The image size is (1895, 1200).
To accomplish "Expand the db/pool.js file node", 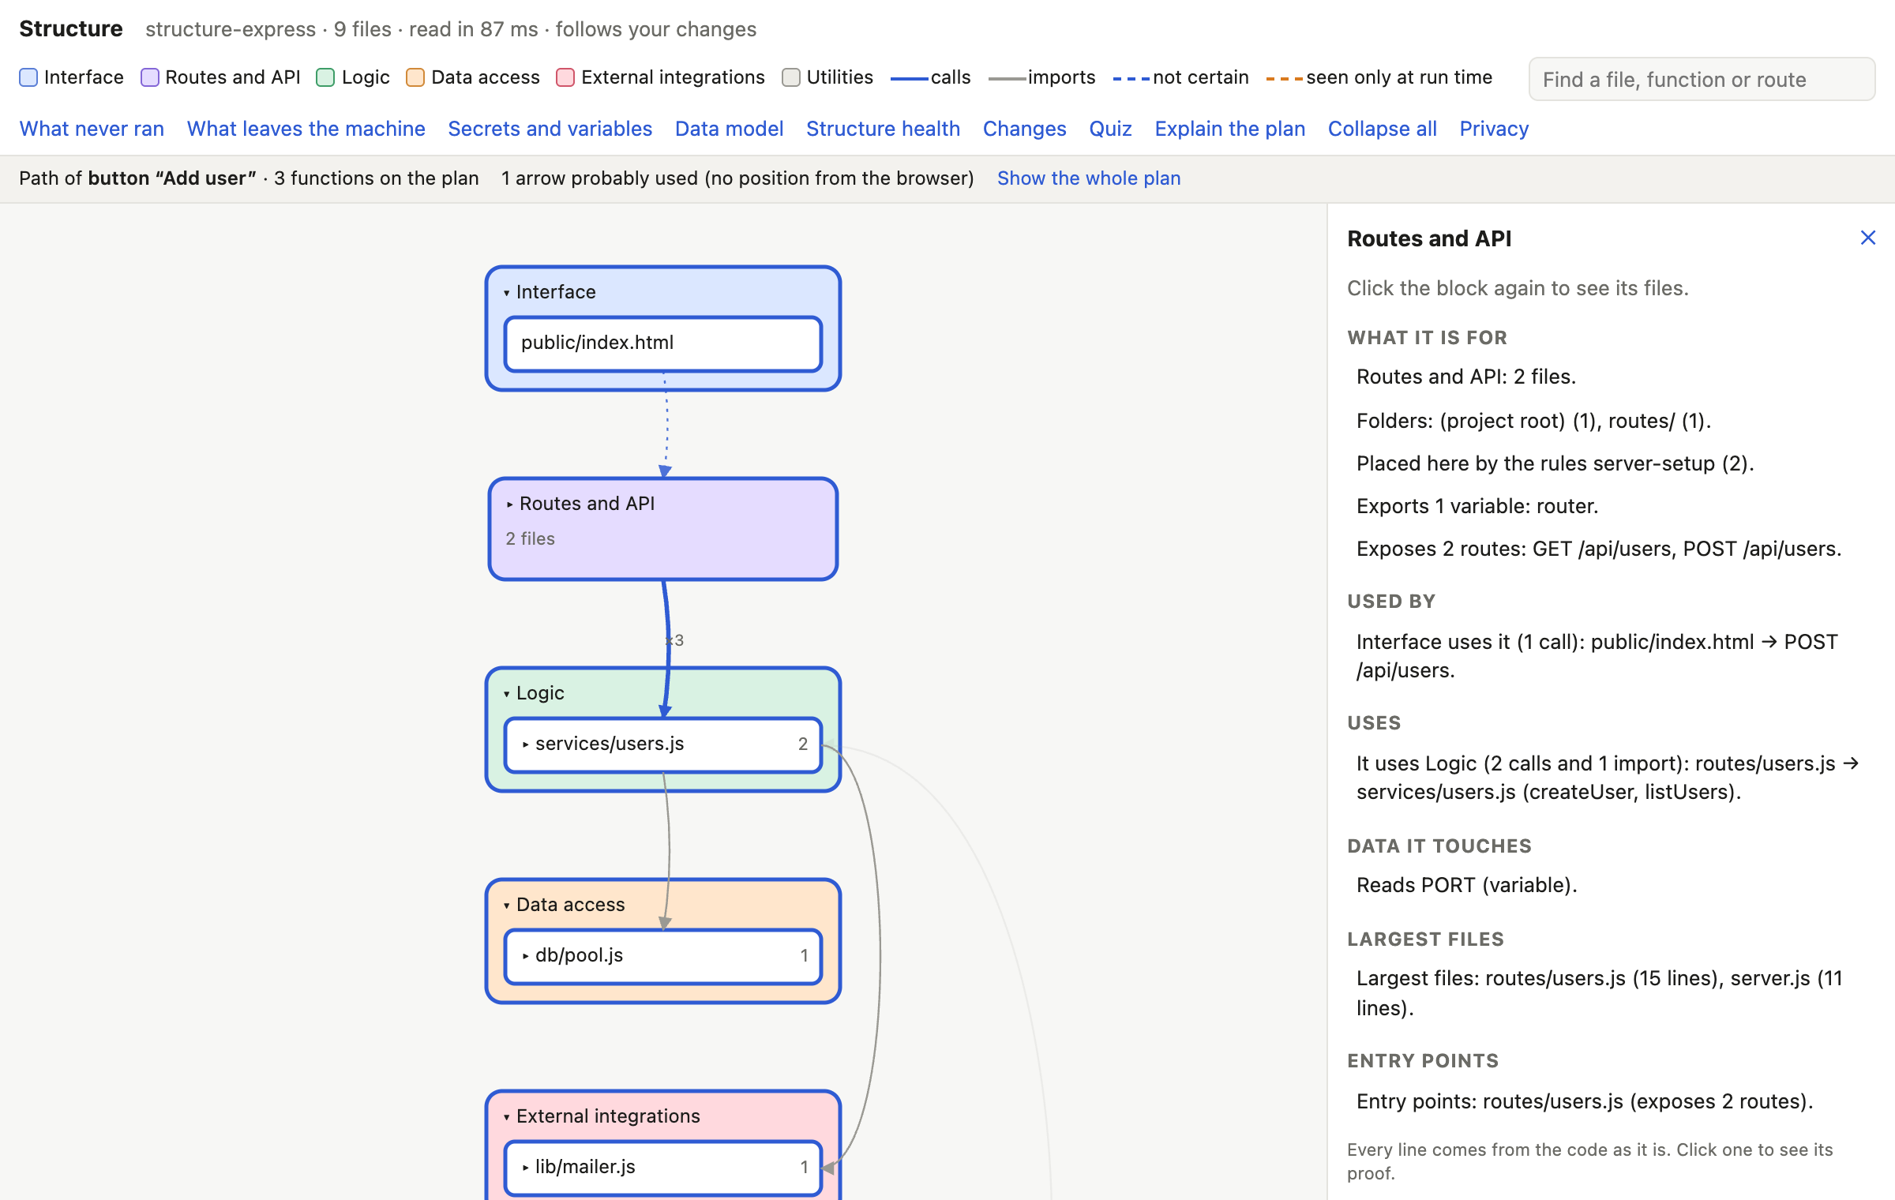I will (526, 956).
